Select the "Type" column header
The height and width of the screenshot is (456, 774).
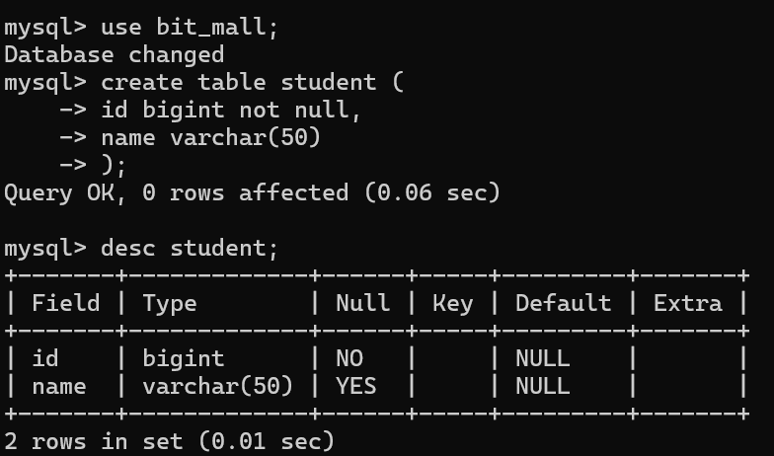(170, 303)
